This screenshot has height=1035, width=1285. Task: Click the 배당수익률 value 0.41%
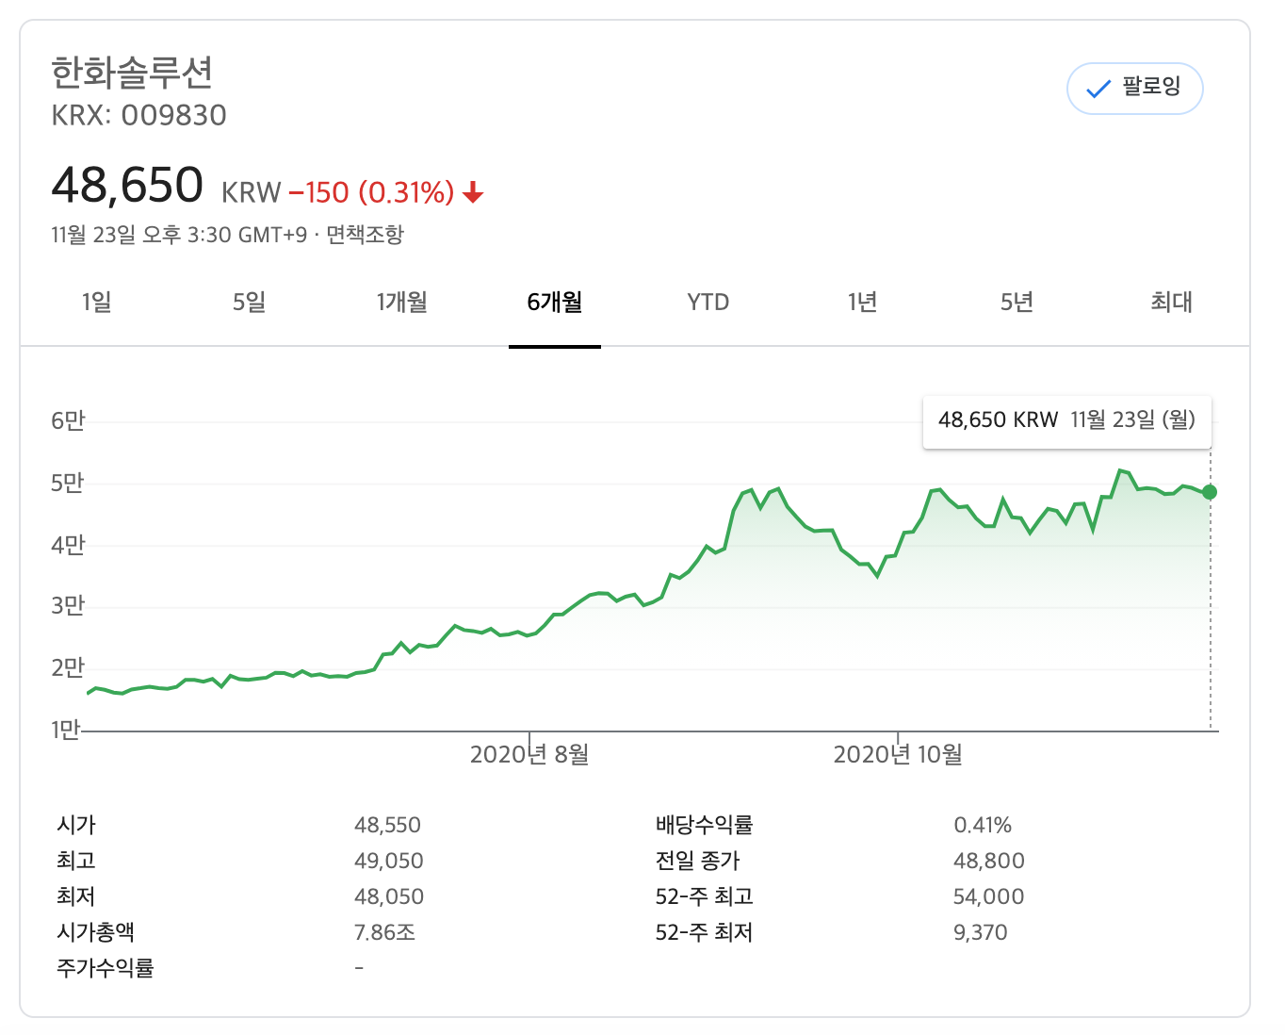pyautogui.click(x=983, y=826)
